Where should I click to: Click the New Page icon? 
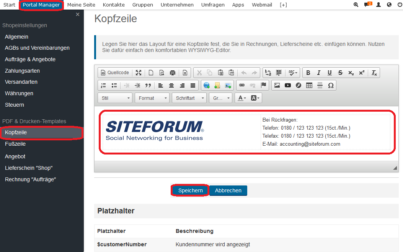pos(151,73)
